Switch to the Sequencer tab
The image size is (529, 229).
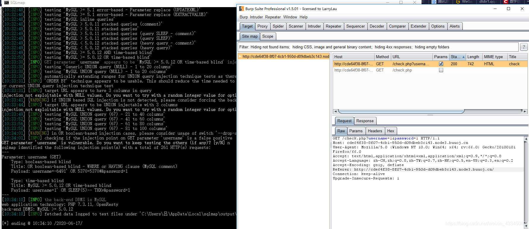point(356,26)
